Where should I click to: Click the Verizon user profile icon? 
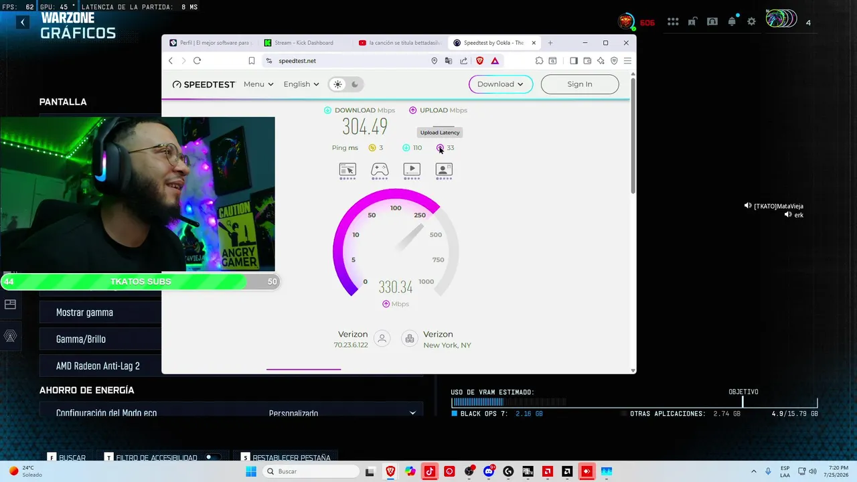click(382, 339)
